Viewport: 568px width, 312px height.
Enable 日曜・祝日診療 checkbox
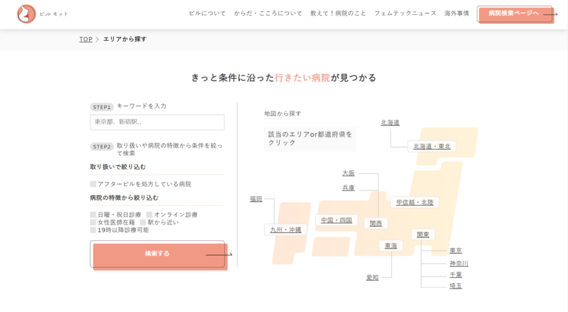tap(93, 215)
